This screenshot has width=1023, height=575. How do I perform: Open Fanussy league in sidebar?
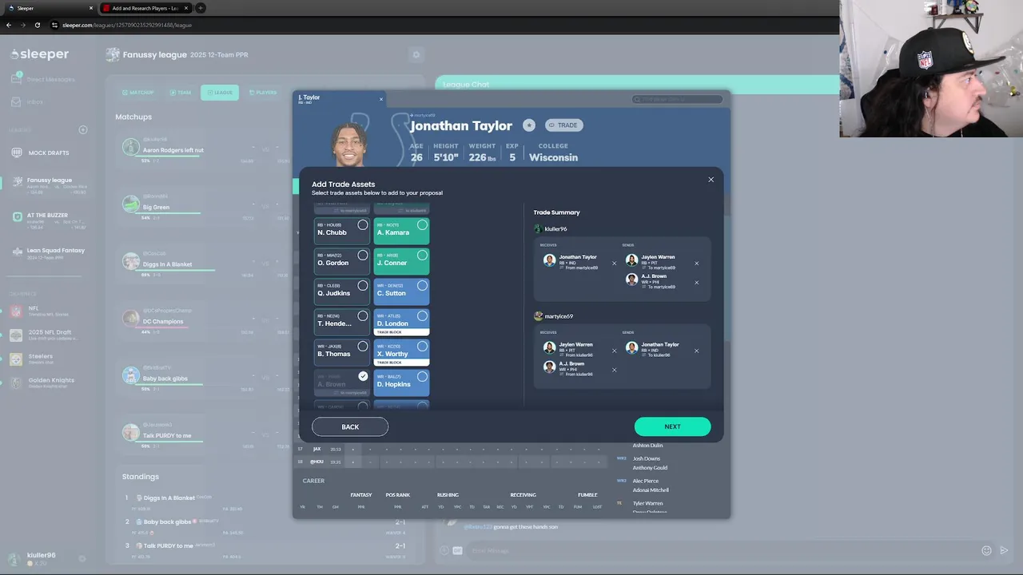coord(48,184)
